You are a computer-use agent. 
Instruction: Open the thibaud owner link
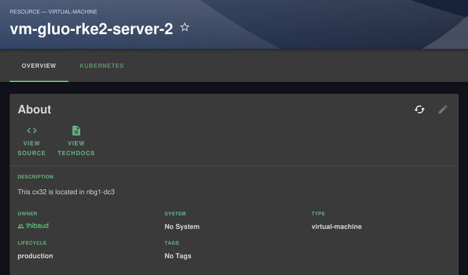[37, 226]
